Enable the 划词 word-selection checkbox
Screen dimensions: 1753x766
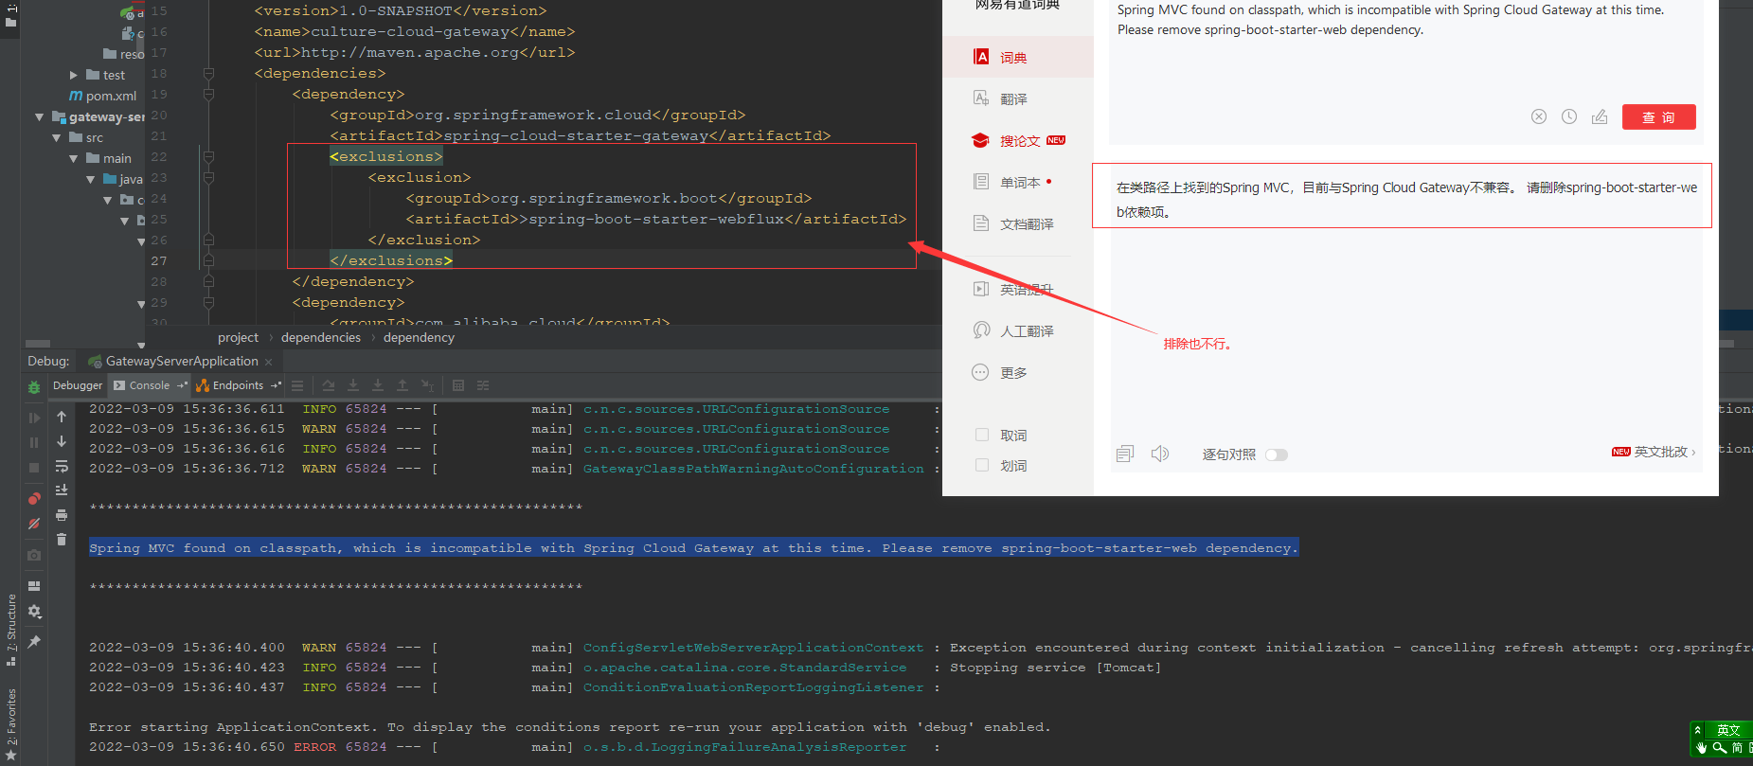[982, 465]
